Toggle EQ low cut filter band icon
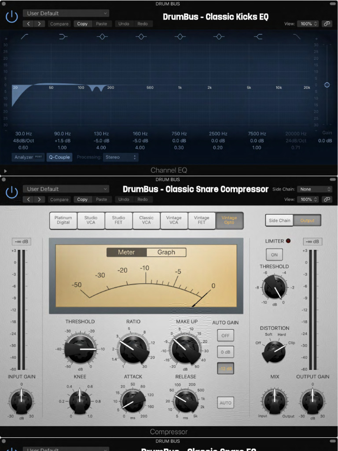 point(25,37)
